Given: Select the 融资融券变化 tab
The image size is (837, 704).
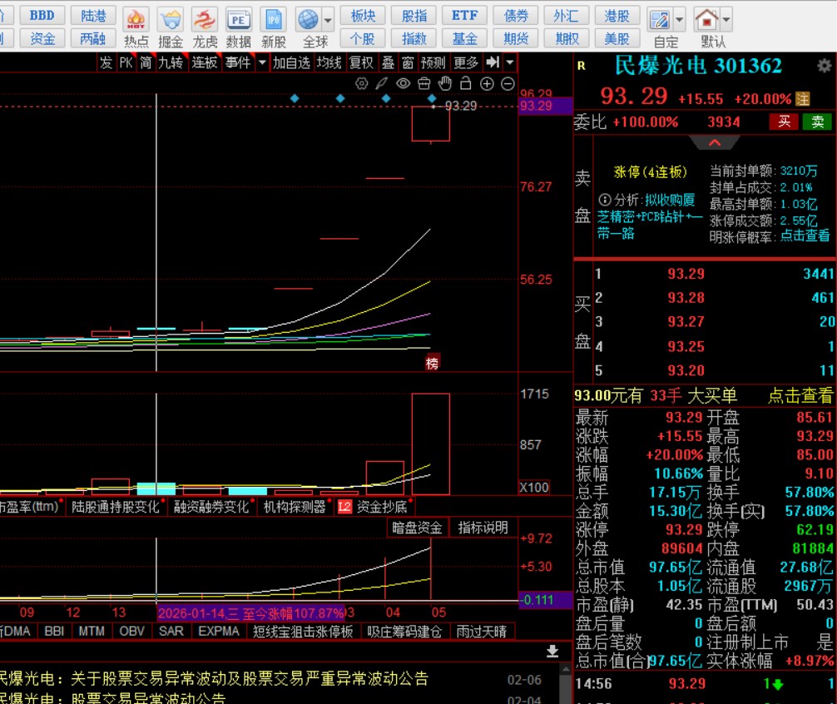Looking at the screenshot, I should [211, 507].
